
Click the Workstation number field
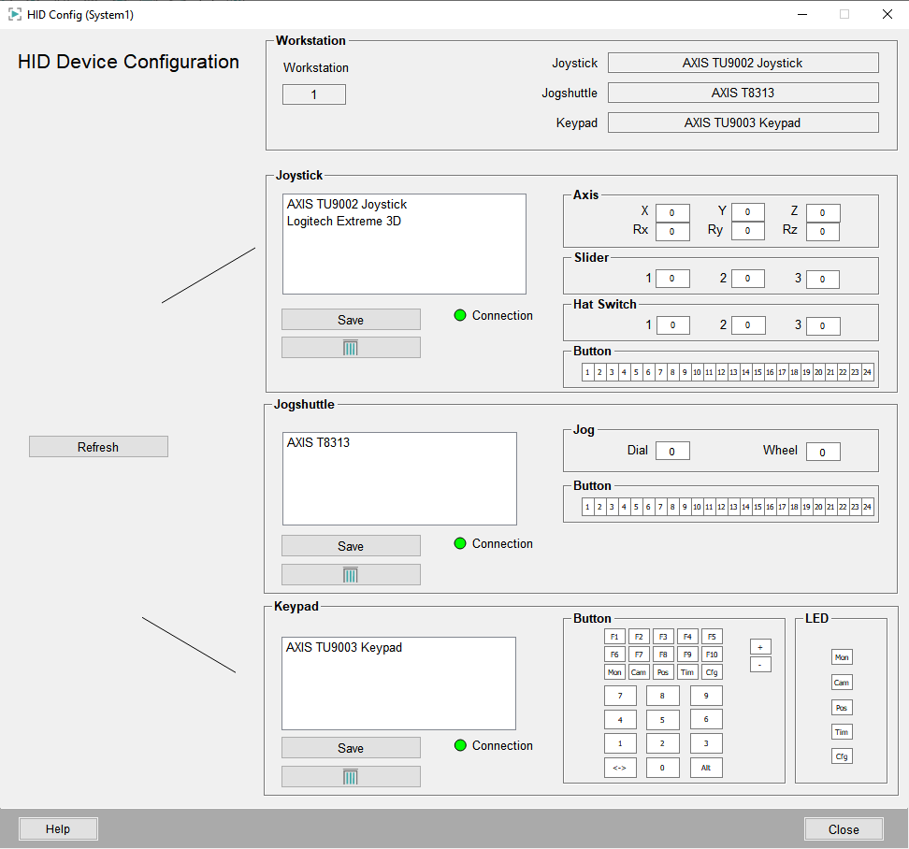click(314, 94)
